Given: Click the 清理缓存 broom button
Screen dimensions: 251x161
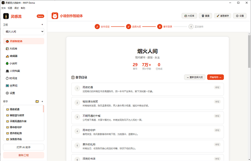Looking at the screenshot, I should 223,16.
